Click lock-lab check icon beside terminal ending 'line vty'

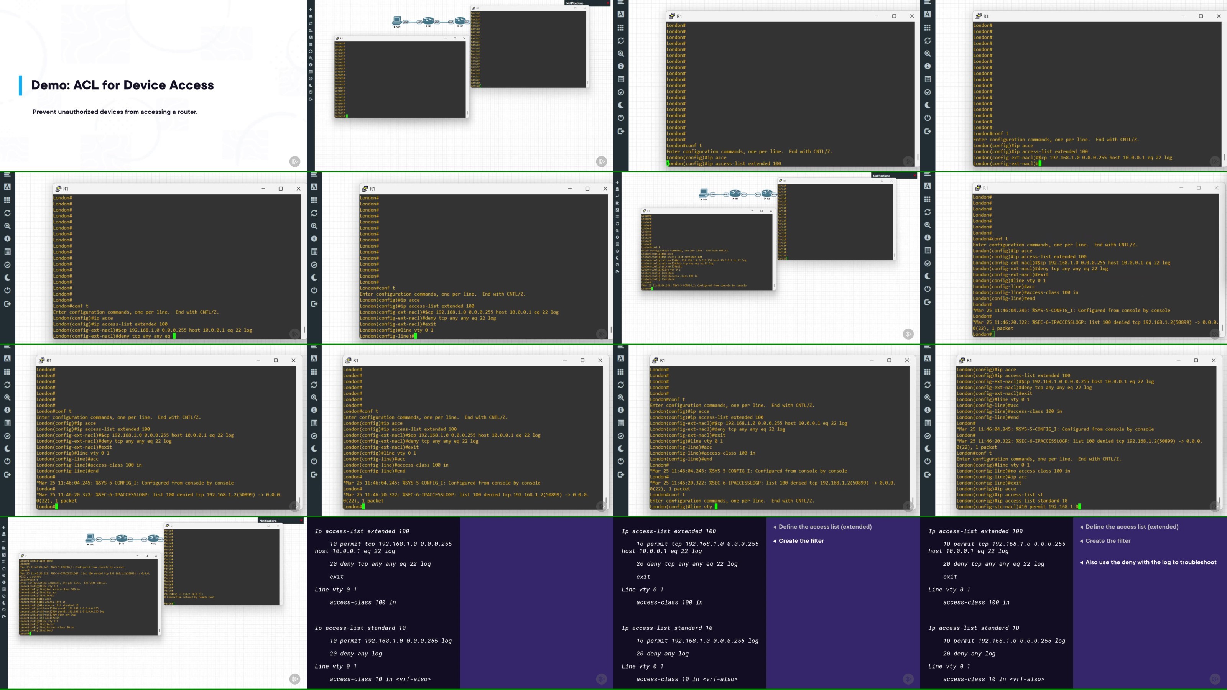click(x=621, y=436)
